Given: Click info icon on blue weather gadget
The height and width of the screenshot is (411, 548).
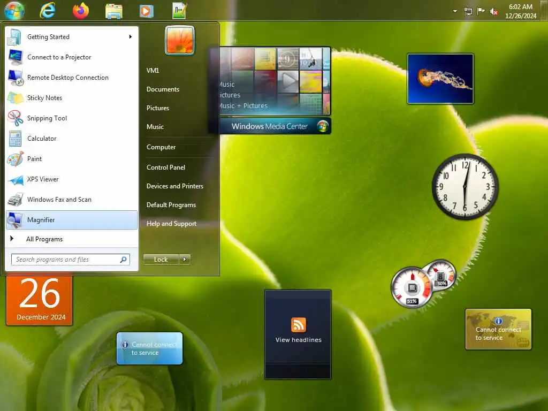Looking at the screenshot, I should [x=125, y=345].
